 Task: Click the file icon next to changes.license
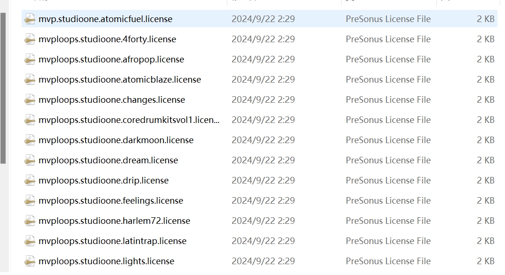point(30,99)
